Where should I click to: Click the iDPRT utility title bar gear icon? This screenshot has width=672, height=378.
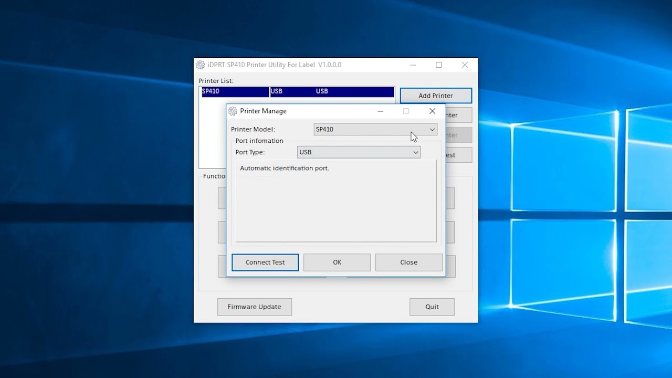200,65
